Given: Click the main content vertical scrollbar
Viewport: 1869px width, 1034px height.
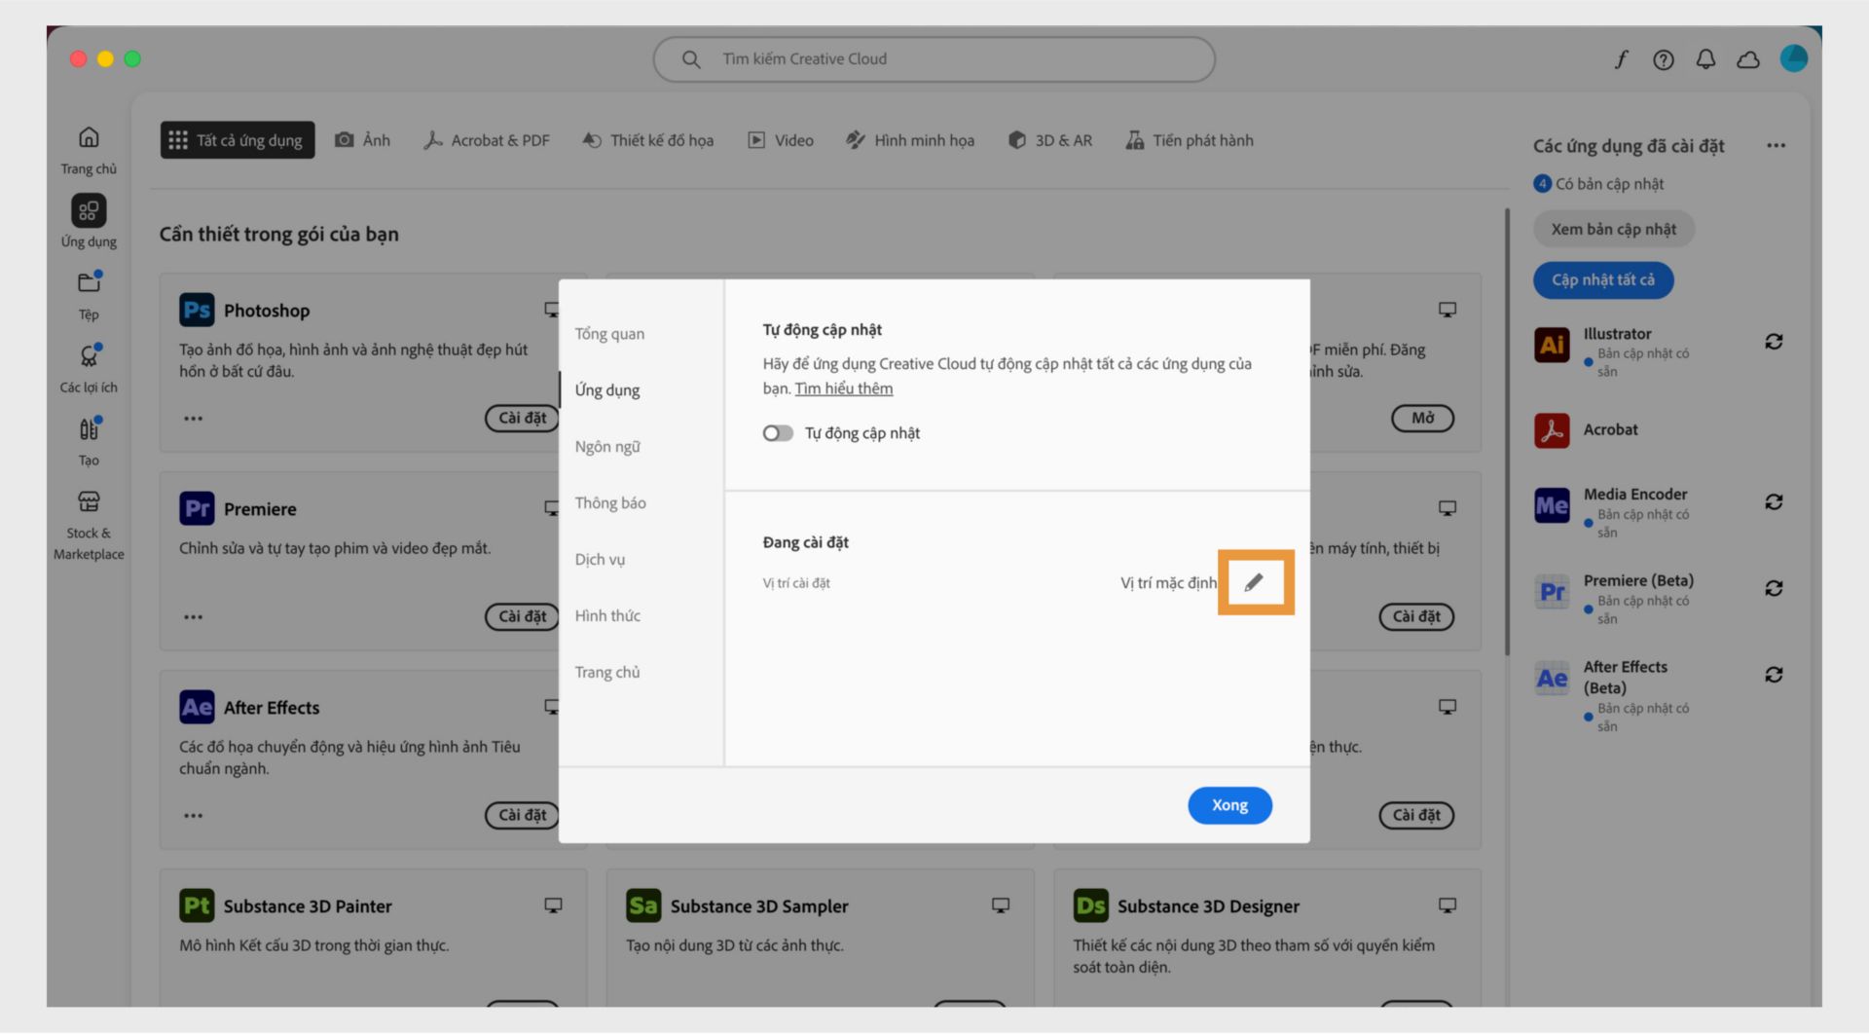Looking at the screenshot, I should [x=1507, y=431].
